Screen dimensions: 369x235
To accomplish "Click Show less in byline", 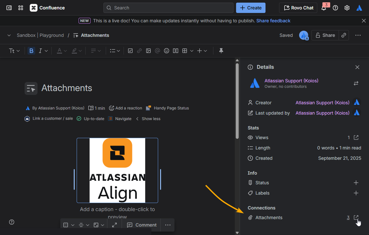I will (148, 118).
